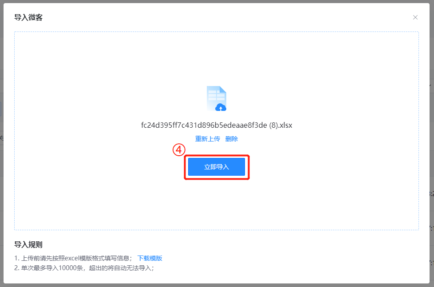Start the import with 立即导入 button
The height and width of the screenshot is (287, 434).
[x=217, y=167]
